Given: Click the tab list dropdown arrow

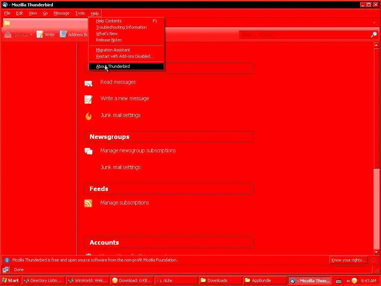Looking at the screenshot, I should [x=374, y=23].
